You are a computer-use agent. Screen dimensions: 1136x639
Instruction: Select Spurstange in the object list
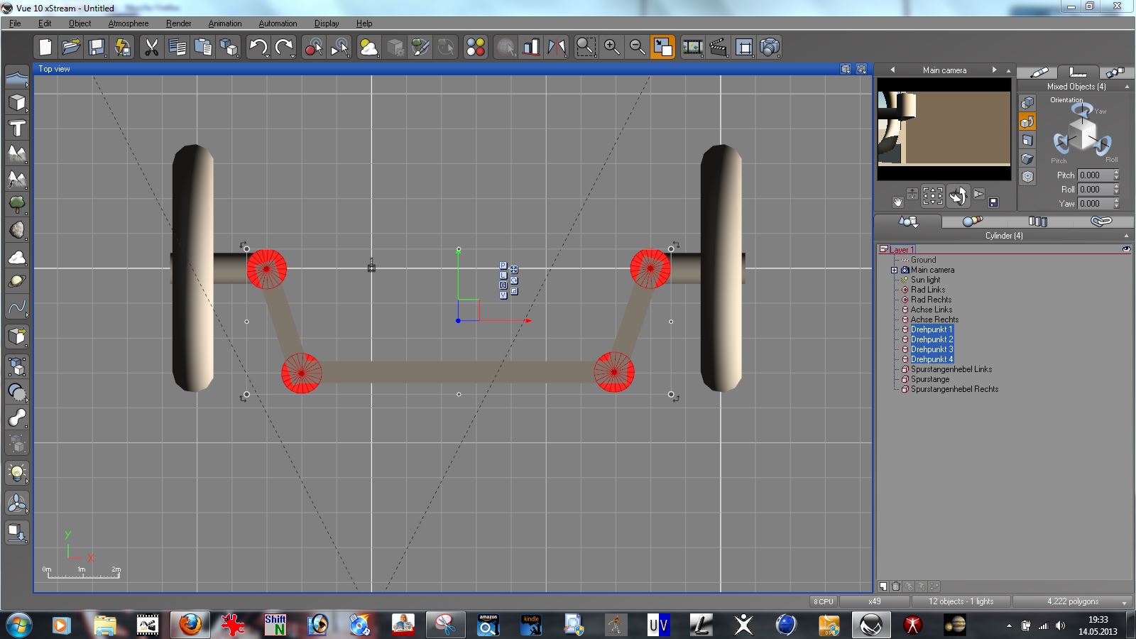[x=930, y=379]
